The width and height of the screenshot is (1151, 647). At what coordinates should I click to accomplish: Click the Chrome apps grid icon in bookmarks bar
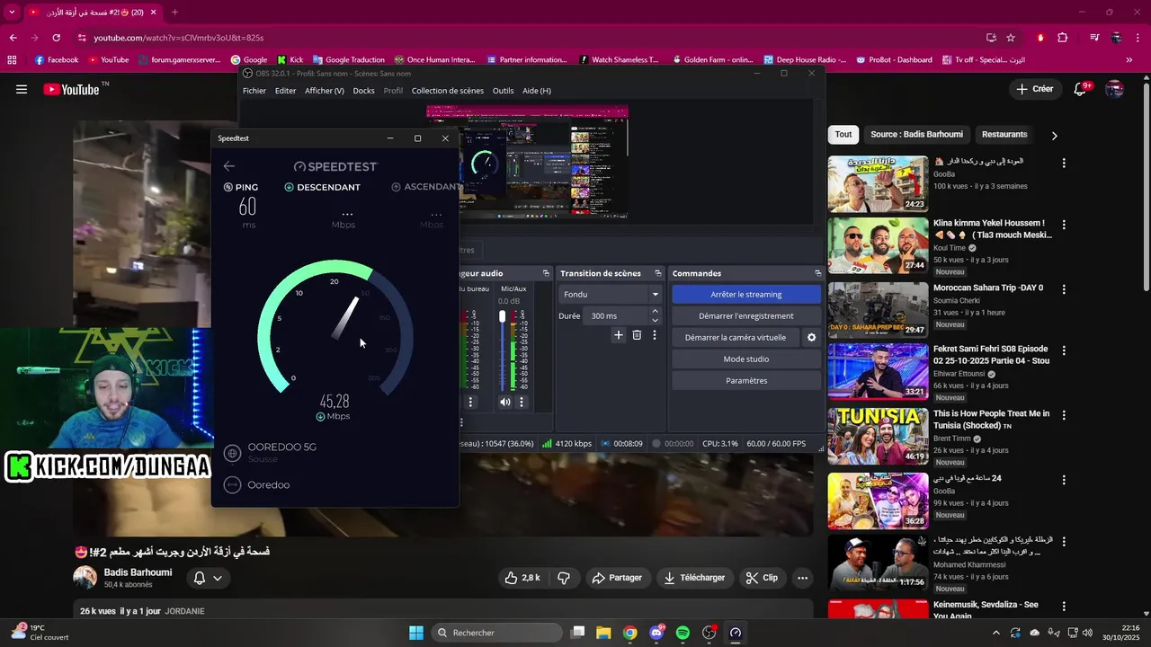tap(12, 60)
